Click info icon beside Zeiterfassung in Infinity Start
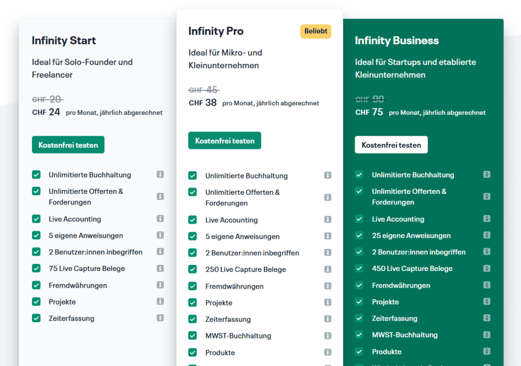Image resolution: width=521 pixels, height=366 pixels. pyautogui.click(x=160, y=318)
